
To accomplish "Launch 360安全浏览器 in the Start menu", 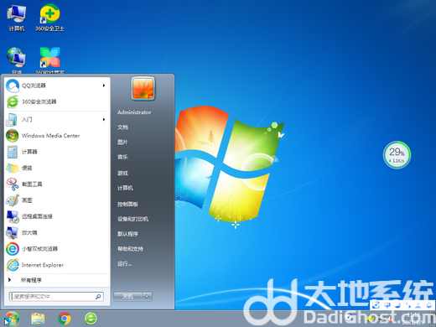I will (x=56, y=101).
